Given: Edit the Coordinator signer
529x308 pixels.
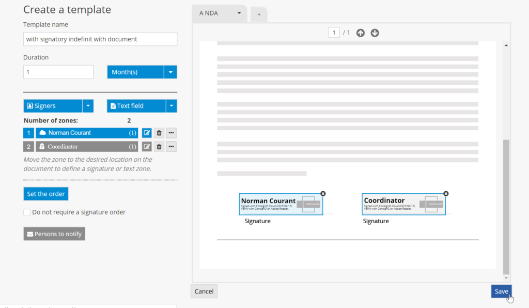Looking at the screenshot, I should [x=147, y=147].
